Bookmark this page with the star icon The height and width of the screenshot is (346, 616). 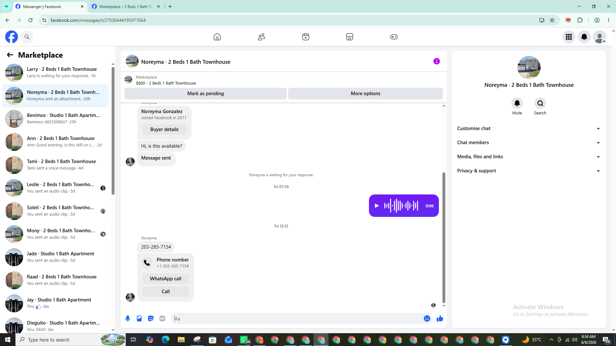coord(552,20)
